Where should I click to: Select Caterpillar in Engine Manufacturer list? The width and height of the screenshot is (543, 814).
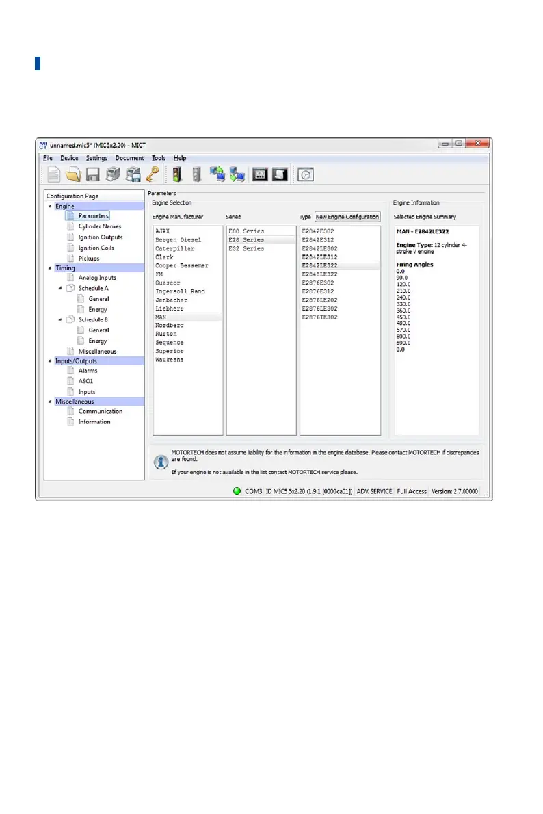174,249
